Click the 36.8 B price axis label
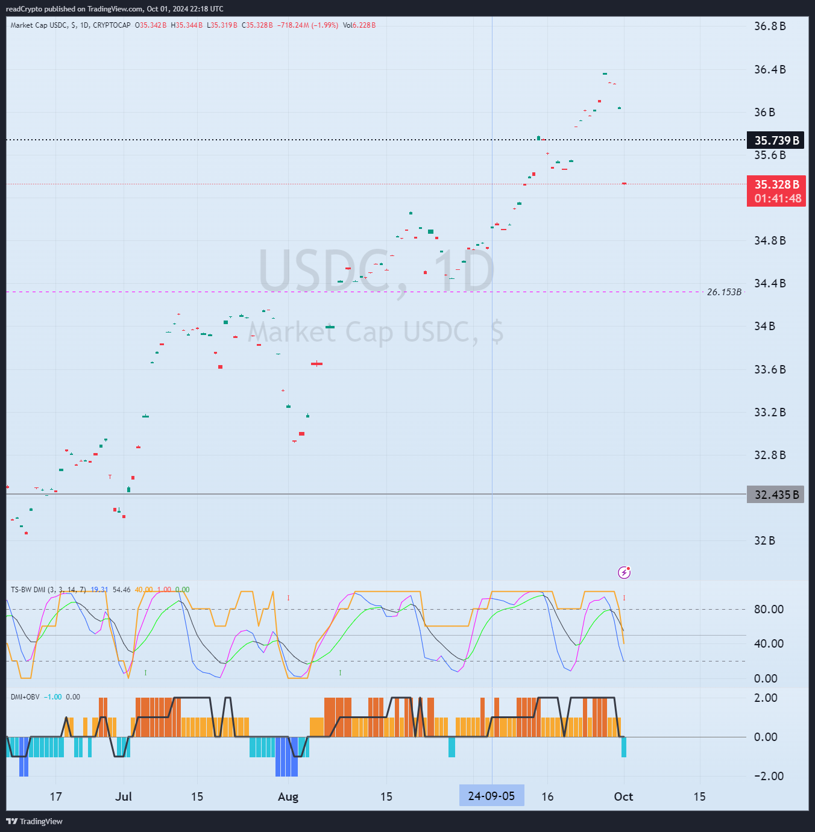Viewport: 815px width, 832px height. (770, 27)
